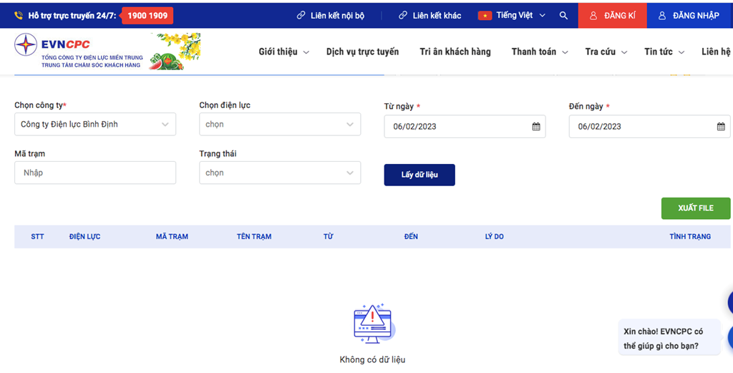
Task: Open Liên kết khác link
Action: (430, 15)
